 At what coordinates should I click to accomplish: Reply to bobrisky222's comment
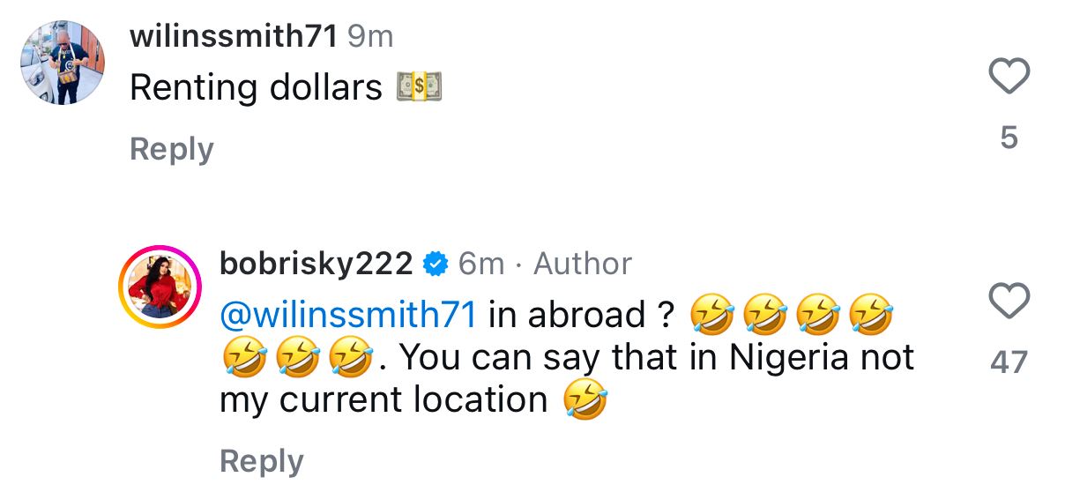262,460
